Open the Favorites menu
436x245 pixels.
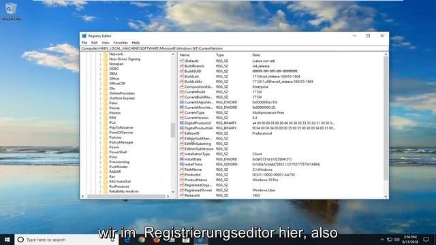pyautogui.click(x=121, y=43)
